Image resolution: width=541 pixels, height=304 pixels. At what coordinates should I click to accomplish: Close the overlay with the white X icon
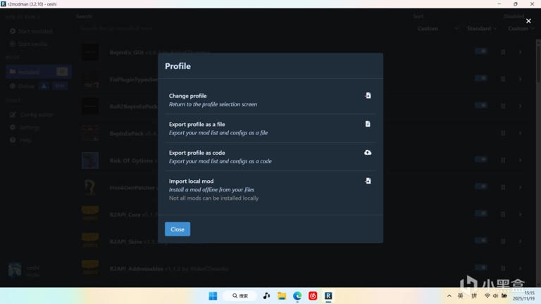(x=528, y=21)
